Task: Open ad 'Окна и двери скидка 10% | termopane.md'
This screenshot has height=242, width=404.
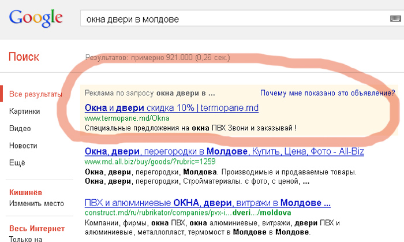Action: tap(171, 108)
